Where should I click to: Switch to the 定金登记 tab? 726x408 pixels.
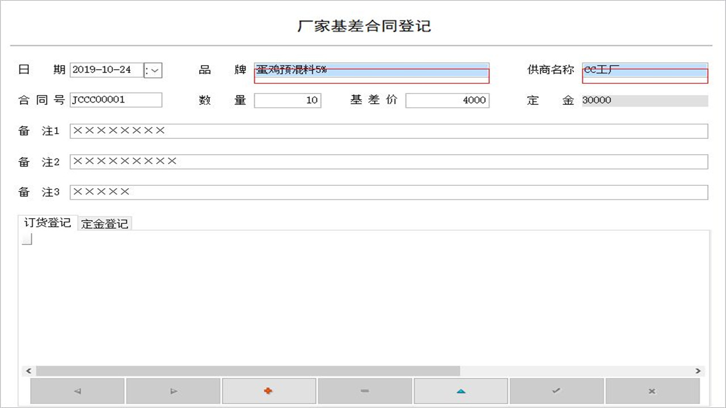coord(104,223)
